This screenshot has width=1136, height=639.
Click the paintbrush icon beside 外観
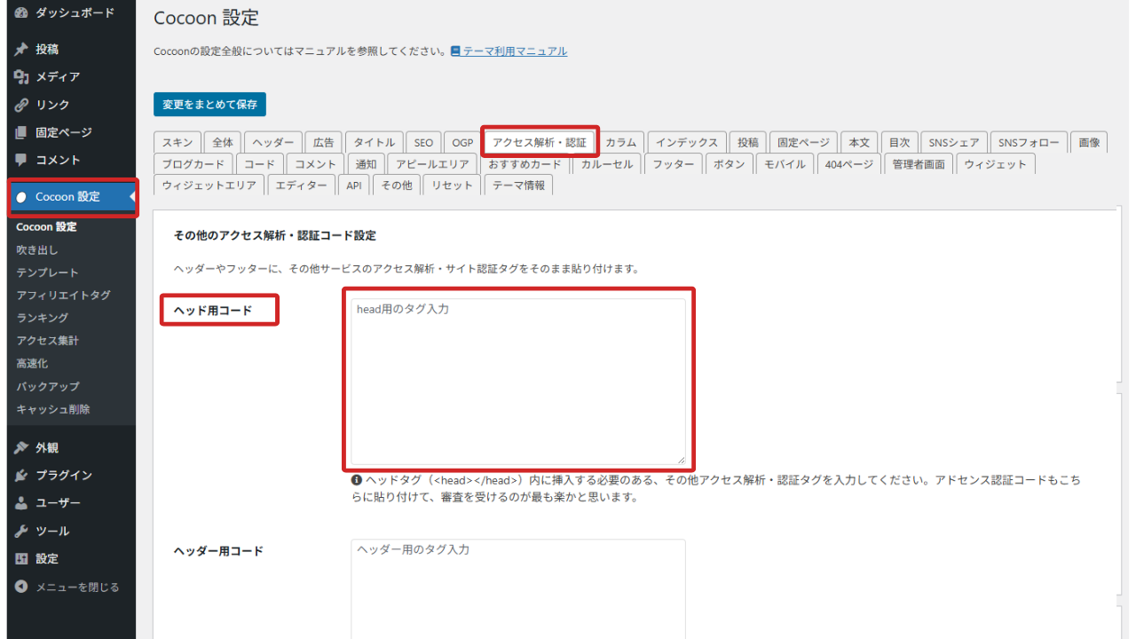tap(22, 448)
